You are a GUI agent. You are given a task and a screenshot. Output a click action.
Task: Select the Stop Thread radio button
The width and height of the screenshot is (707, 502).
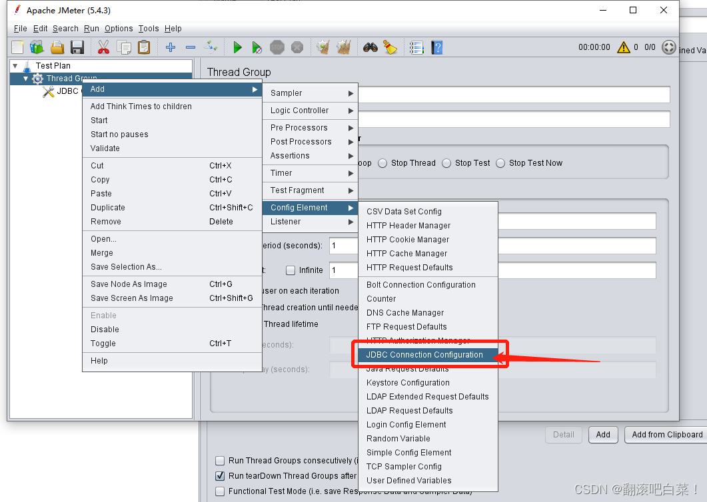tap(382, 163)
